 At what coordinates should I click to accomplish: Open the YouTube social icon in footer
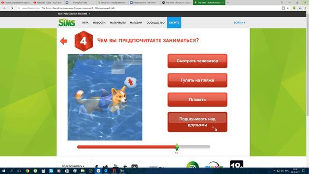point(116,166)
